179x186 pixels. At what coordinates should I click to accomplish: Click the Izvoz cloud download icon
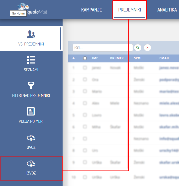point(31,164)
